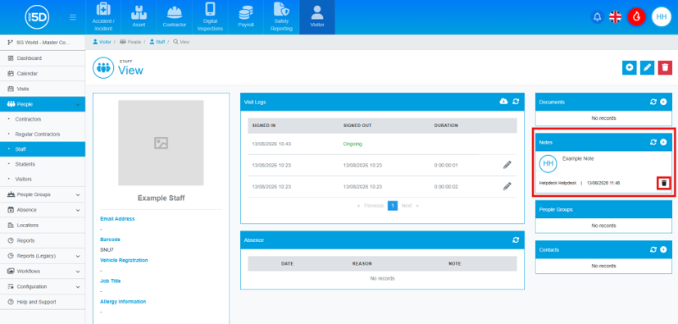Open Dashboard in the sidebar
The width and height of the screenshot is (678, 324).
coord(43,58)
